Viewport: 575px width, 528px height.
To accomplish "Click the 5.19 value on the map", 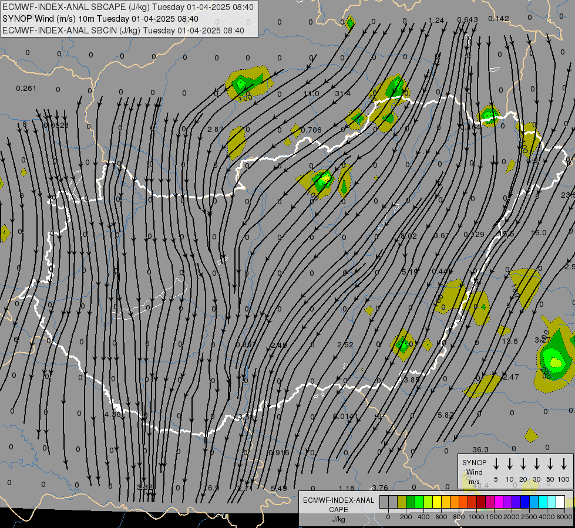I will coord(409,272).
